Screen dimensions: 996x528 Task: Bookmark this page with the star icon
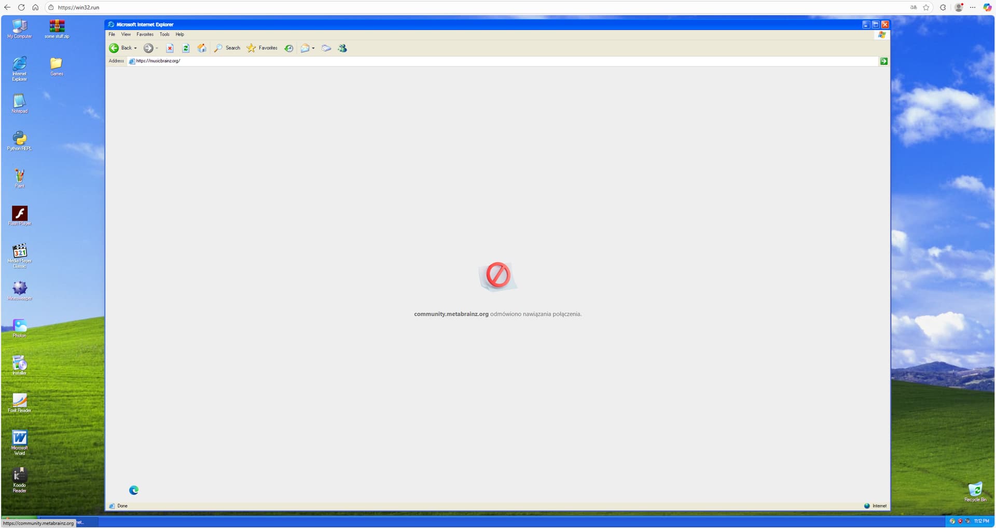[926, 7]
